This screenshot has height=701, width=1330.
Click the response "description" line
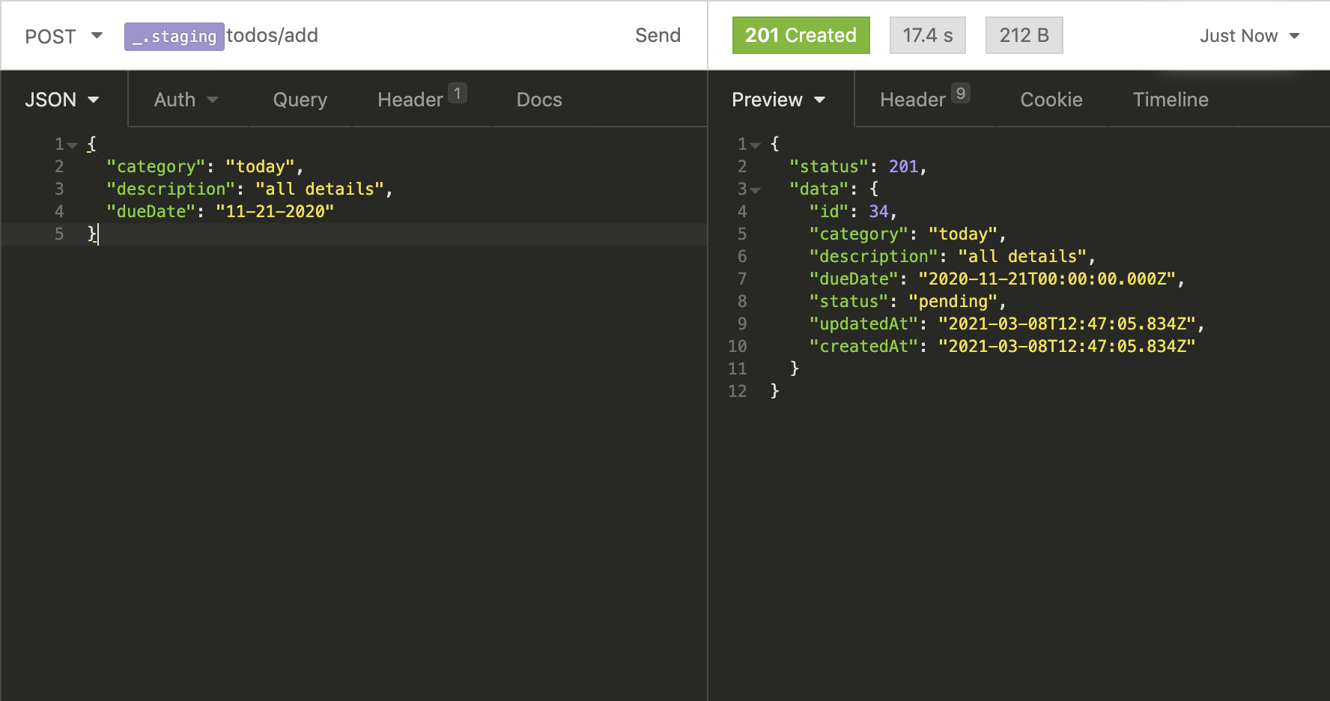953,256
